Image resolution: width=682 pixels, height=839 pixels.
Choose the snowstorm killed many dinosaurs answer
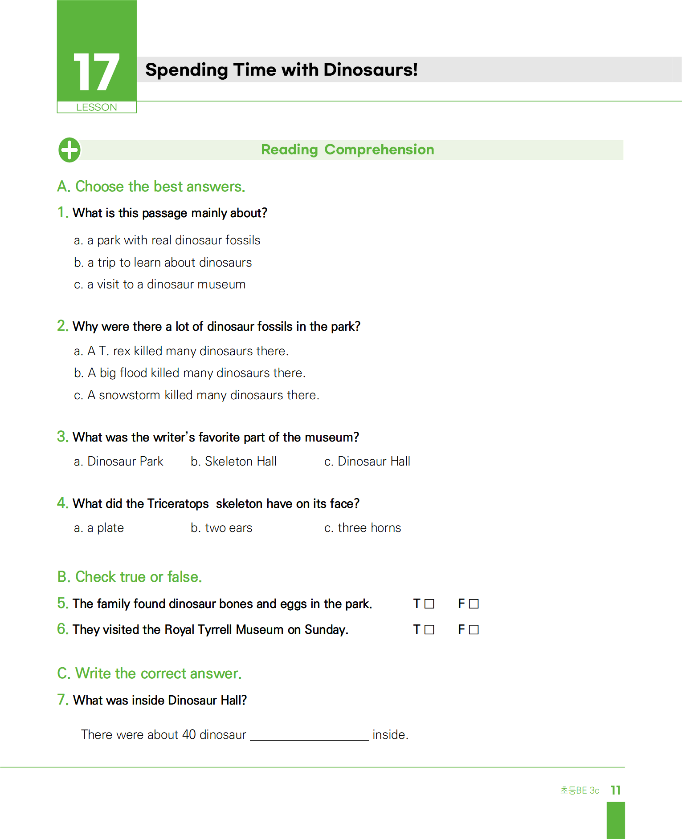tap(196, 395)
